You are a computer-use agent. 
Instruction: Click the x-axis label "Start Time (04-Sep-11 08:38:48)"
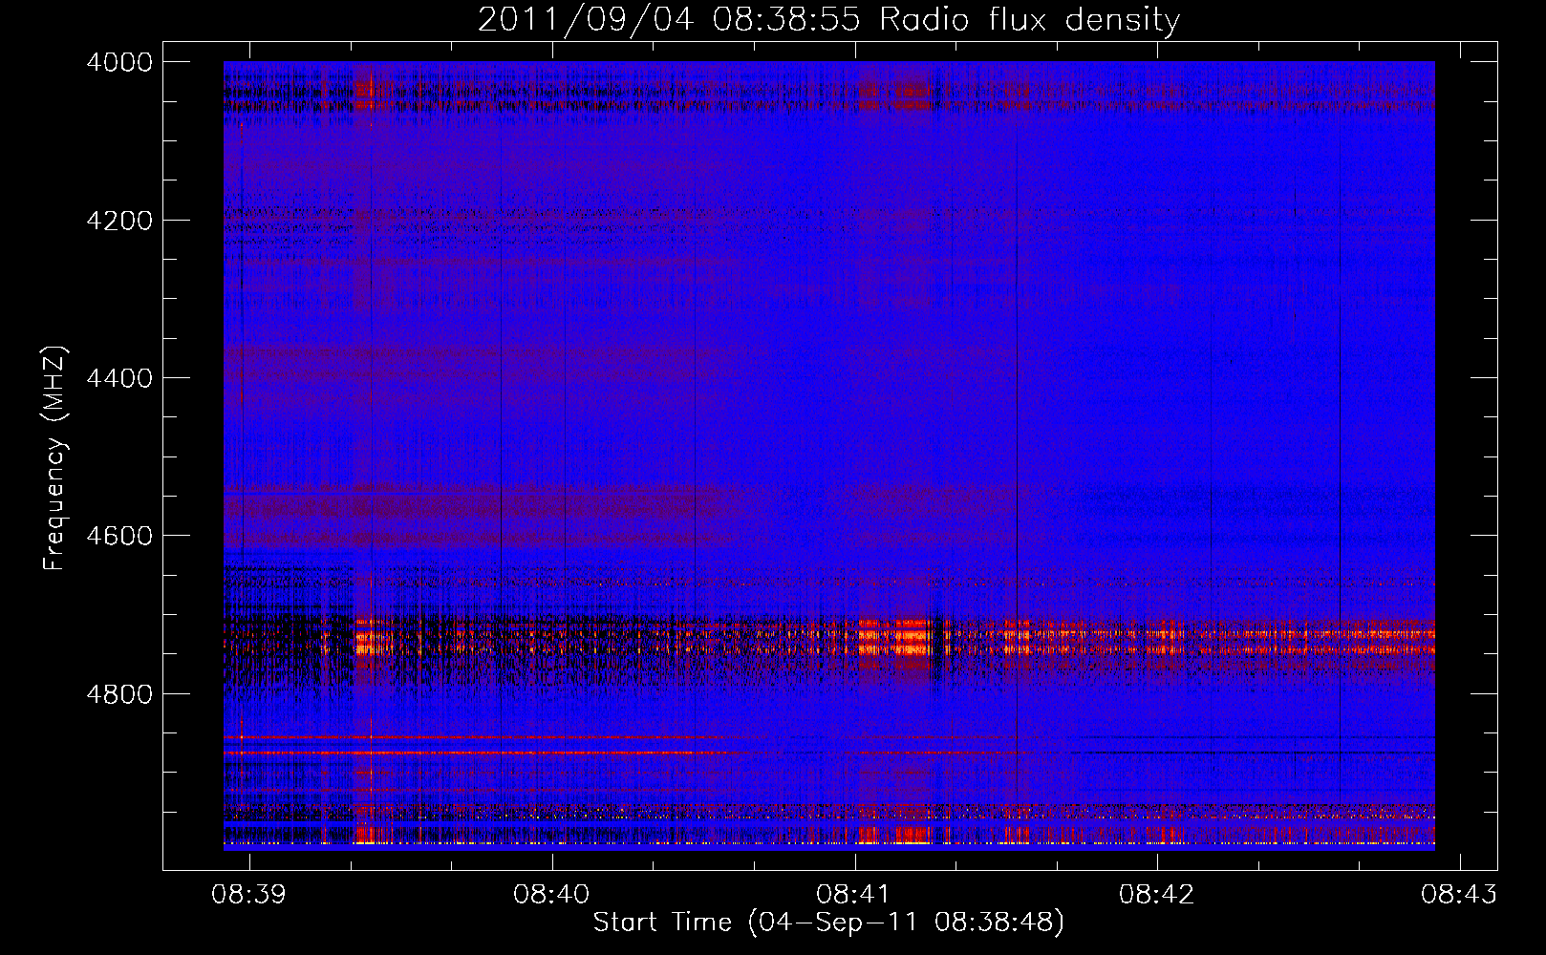point(828,923)
